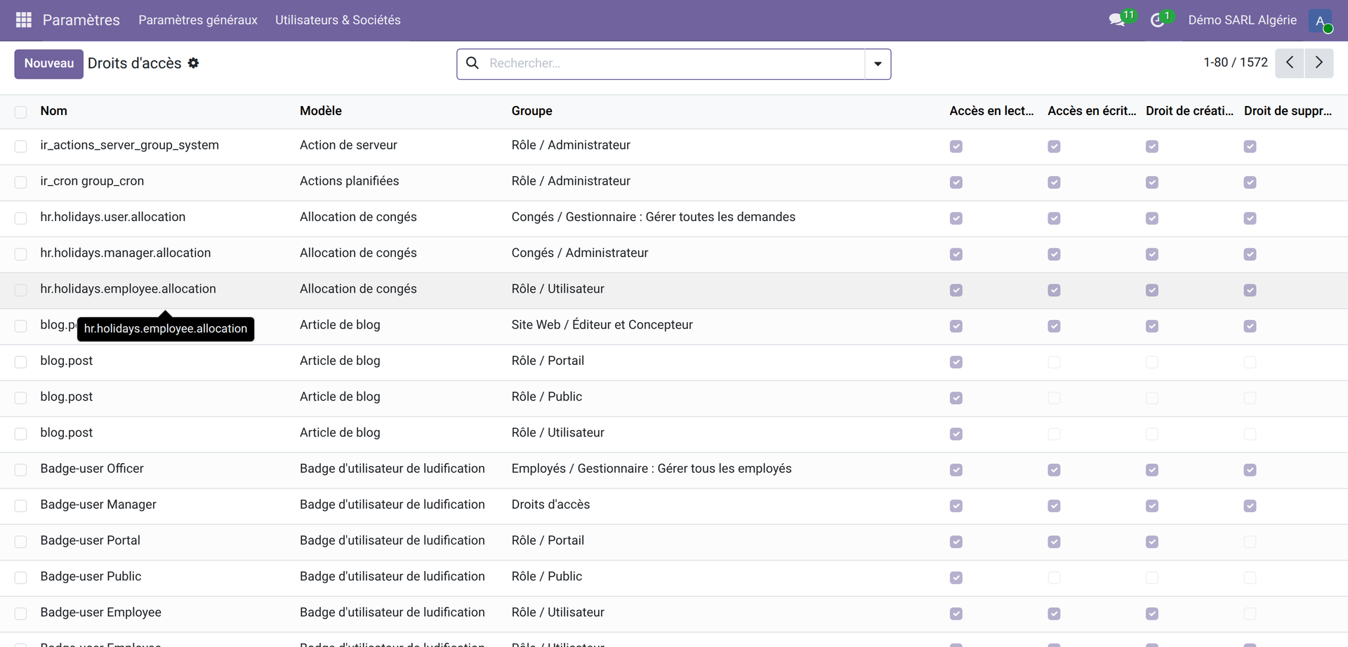Open the main apps grid menu

coord(24,20)
